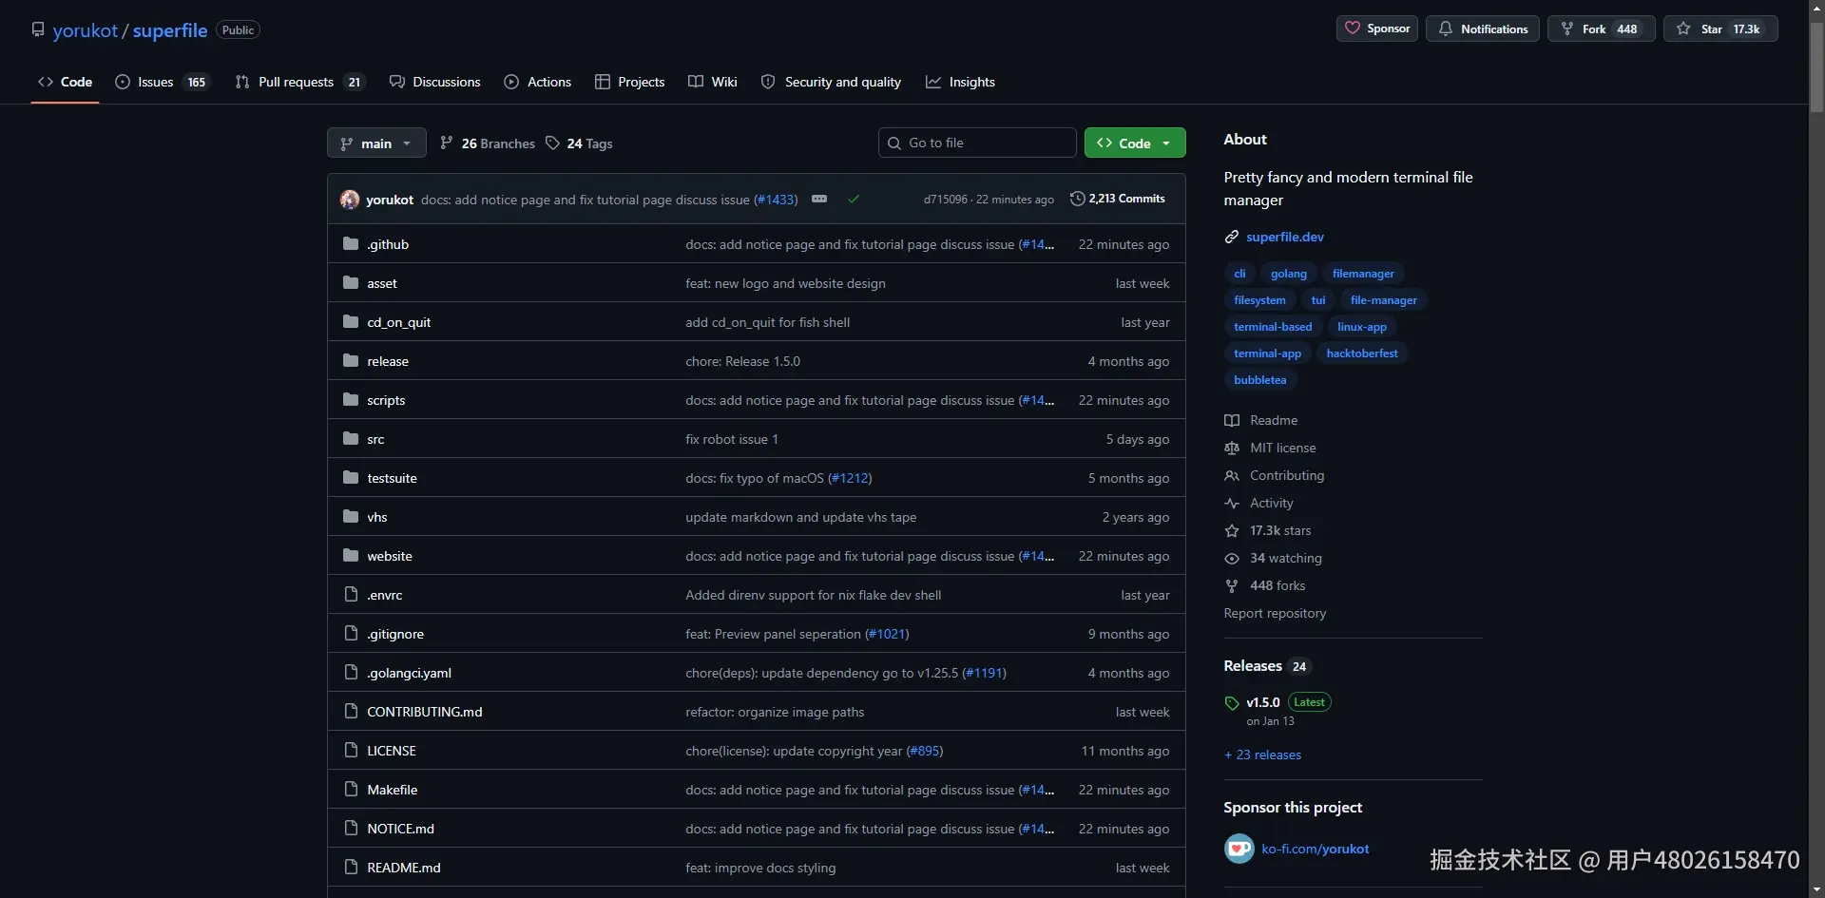Click the link icon beside superfile.dev
1825x898 pixels.
point(1232,238)
